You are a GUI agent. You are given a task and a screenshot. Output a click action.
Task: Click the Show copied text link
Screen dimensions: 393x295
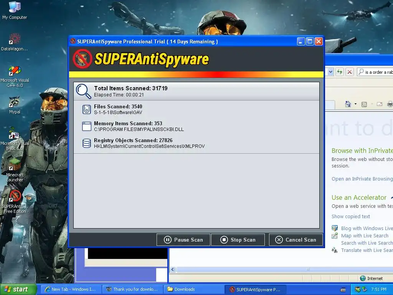pyautogui.click(x=351, y=217)
